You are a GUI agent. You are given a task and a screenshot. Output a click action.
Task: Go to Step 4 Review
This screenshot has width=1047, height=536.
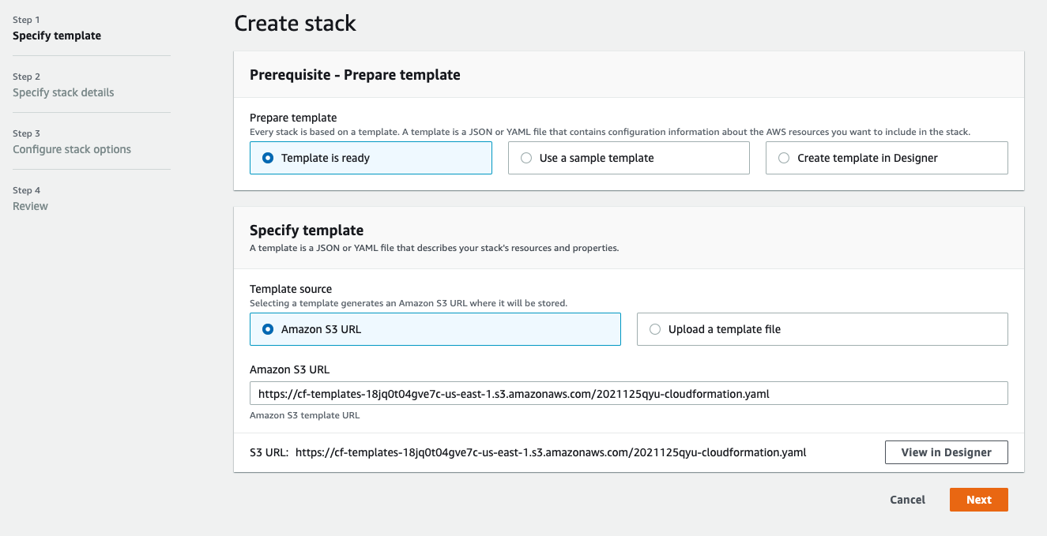coord(30,206)
